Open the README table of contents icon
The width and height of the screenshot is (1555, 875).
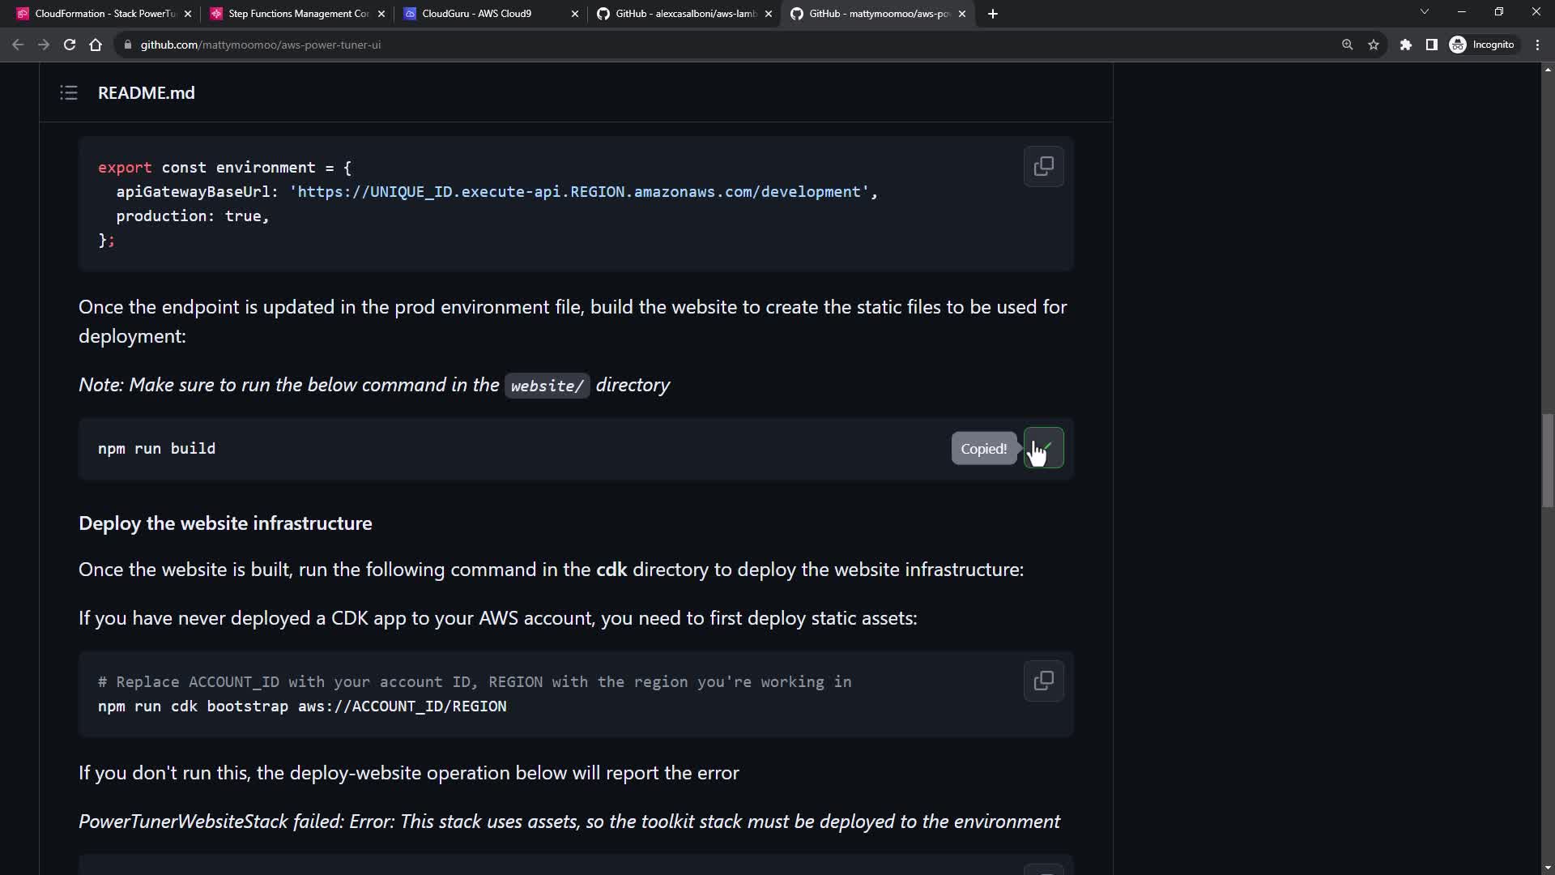[69, 93]
